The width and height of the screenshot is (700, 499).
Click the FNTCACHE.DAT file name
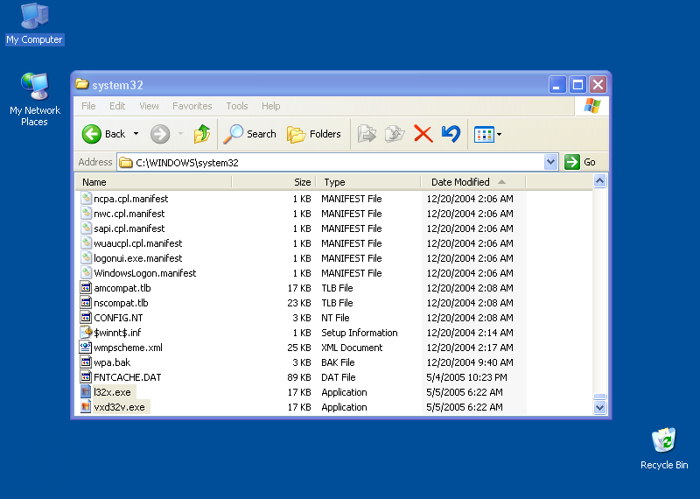127,377
